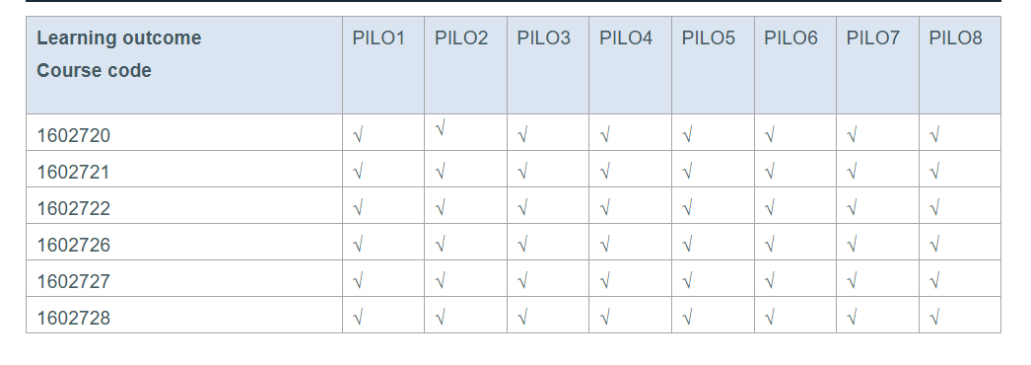Click the PILO1 column header
Image resolution: width=1031 pixels, height=365 pixels.
pyautogui.click(x=378, y=38)
